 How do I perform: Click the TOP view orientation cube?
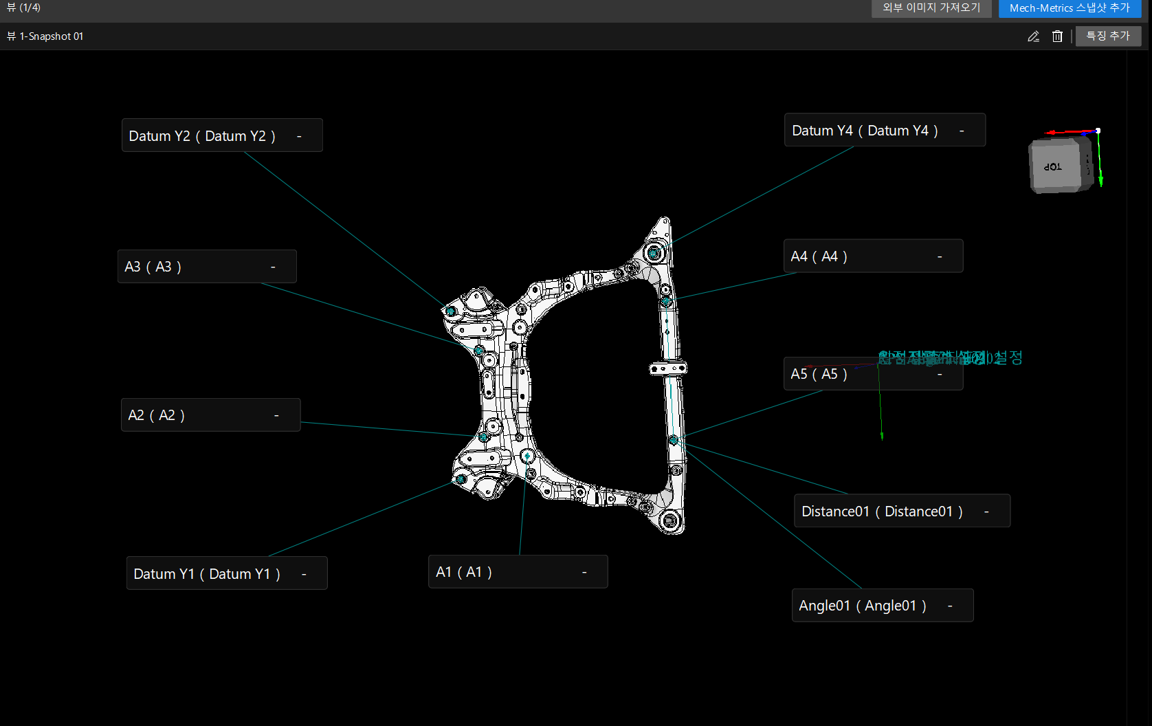[1061, 166]
